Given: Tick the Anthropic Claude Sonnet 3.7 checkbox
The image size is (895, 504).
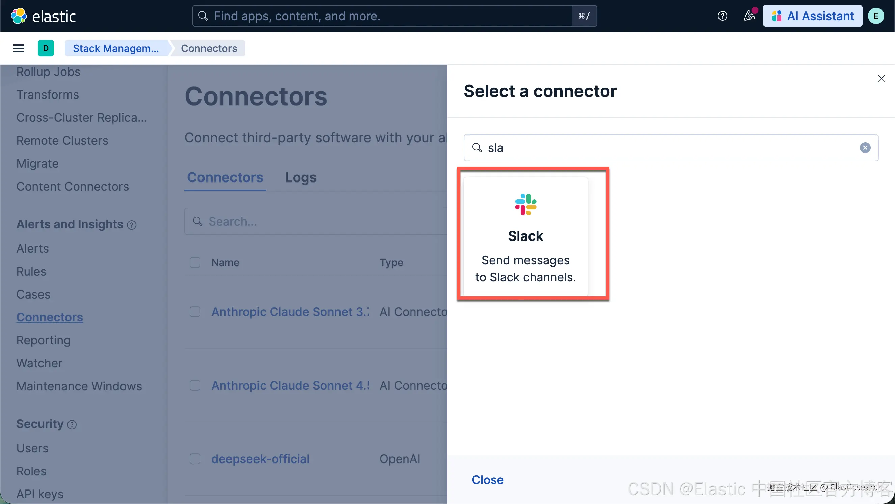Looking at the screenshot, I should 195,312.
